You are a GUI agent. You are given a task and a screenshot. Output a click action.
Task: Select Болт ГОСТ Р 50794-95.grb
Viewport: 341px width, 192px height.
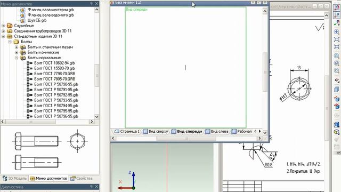tap(56, 106)
